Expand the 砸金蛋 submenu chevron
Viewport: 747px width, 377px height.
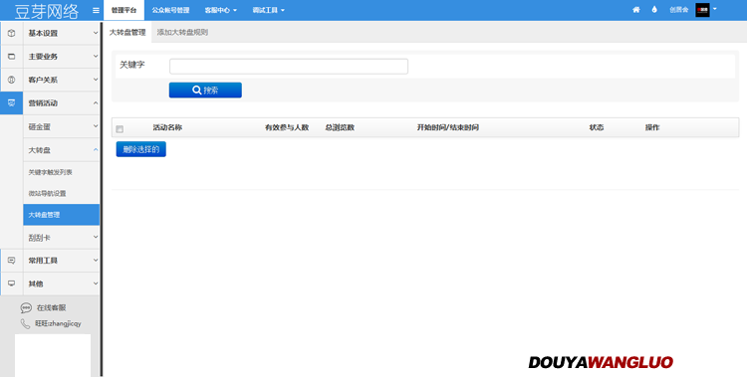pos(96,126)
